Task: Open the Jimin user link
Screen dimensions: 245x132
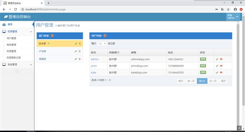Action: (94, 66)
